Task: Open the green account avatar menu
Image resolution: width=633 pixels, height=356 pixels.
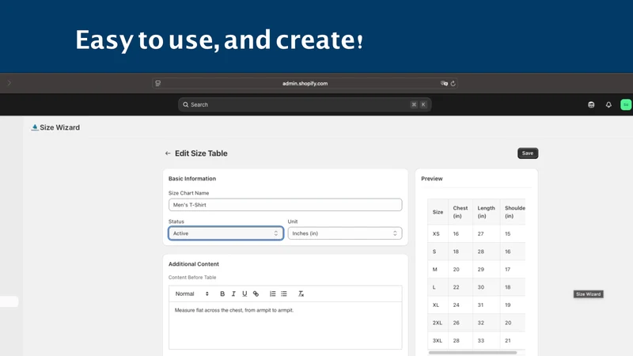Action: click(x=626, y=104)
